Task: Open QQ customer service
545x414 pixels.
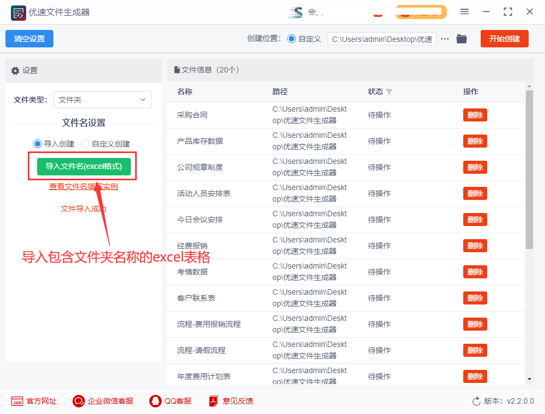Action: click(x=170, y=401)
